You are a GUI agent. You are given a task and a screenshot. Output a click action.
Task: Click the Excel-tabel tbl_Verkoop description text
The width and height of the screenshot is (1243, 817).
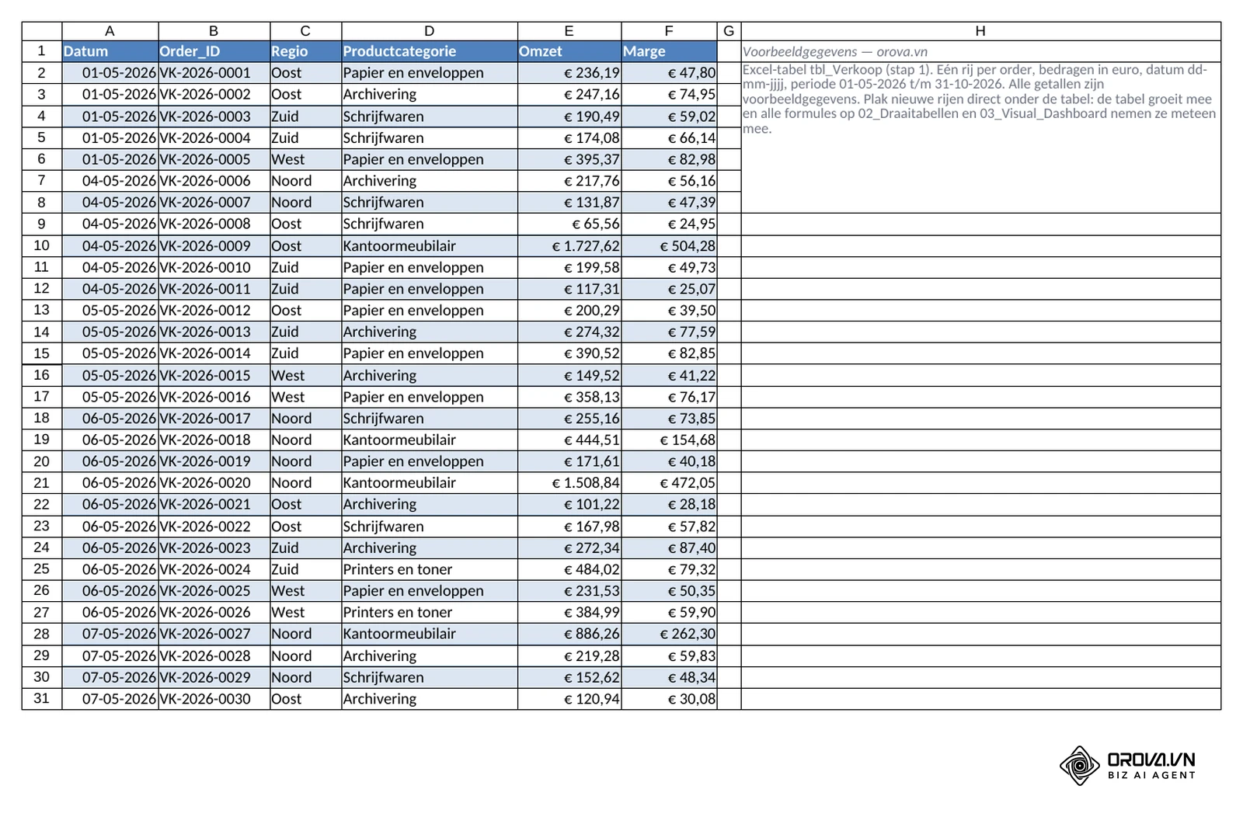[x=980, y=99]
